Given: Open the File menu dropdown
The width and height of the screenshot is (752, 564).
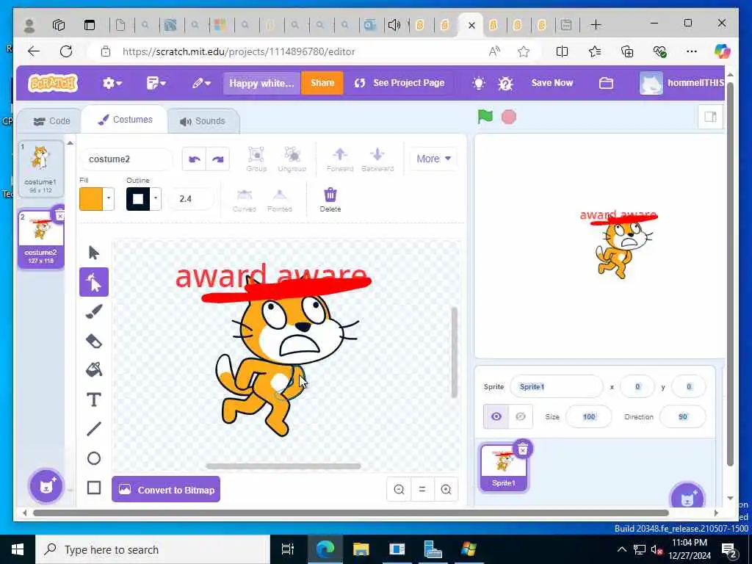Looking at the screenshot, I should pos(156,83).
